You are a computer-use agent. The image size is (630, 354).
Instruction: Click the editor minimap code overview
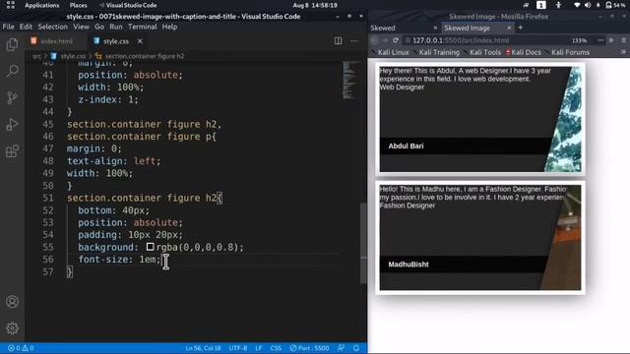pyautogui.click(x=350, y=81)
